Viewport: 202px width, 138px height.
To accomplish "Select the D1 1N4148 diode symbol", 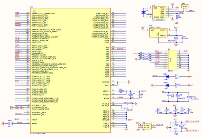I will 144,12.
